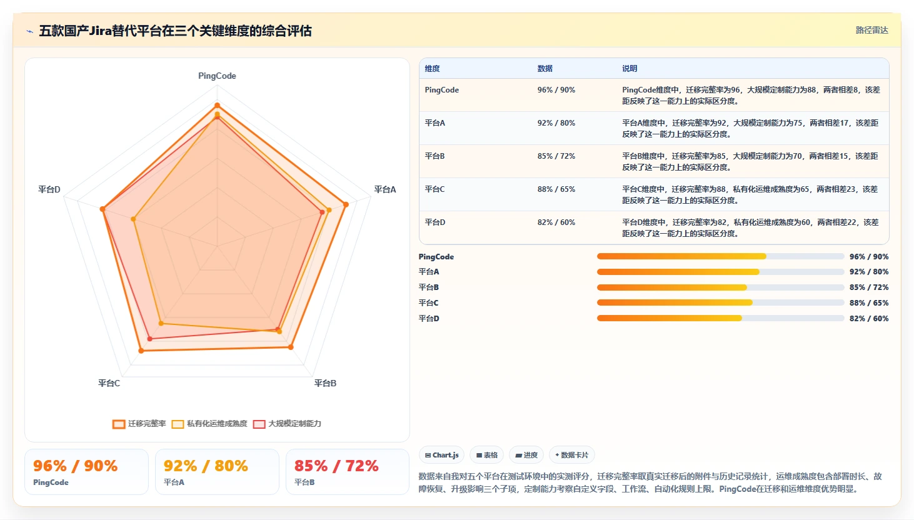Image resolution: width=914 pixels, height=520 pixels.
Task: Open the 85% / 72% 平台B data card
Action: (x=348, y=472)
